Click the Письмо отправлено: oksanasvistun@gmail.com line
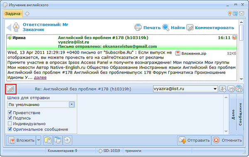The width and height of the screenshot is (249, 157). [x=107, y=47]
